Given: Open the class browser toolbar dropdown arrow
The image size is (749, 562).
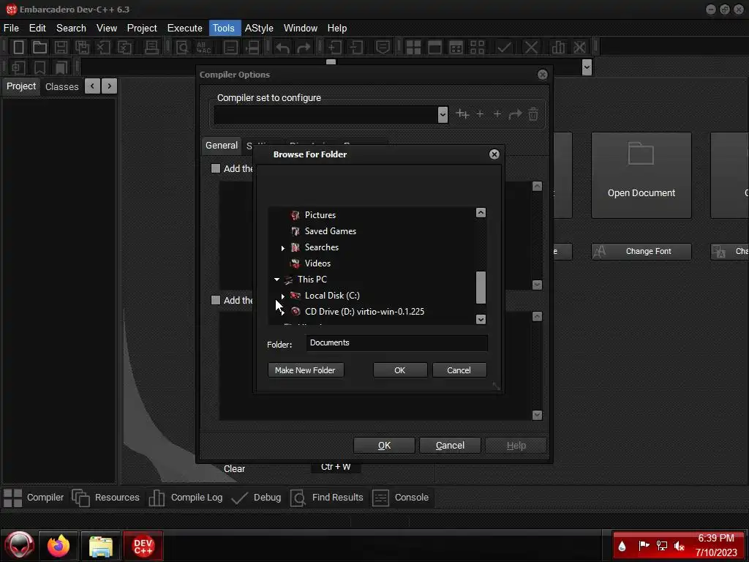Looking at the screenshot, I should point(587,67).
